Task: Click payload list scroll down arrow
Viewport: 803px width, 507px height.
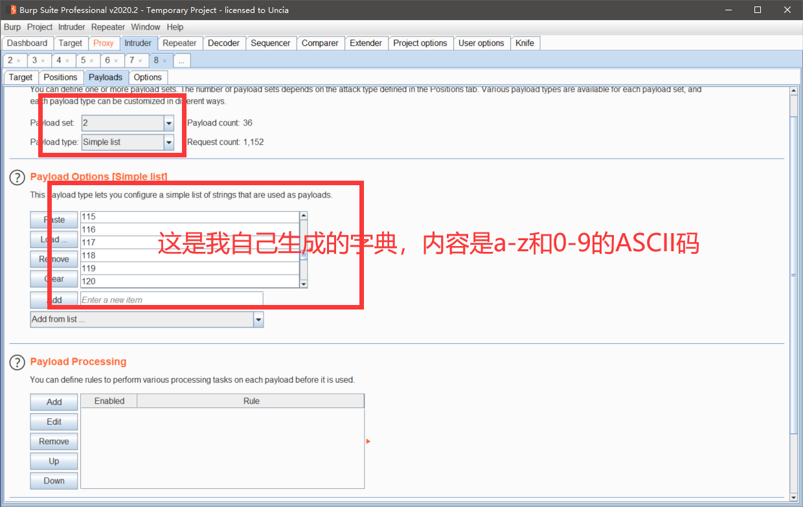Action: [304, 284]
